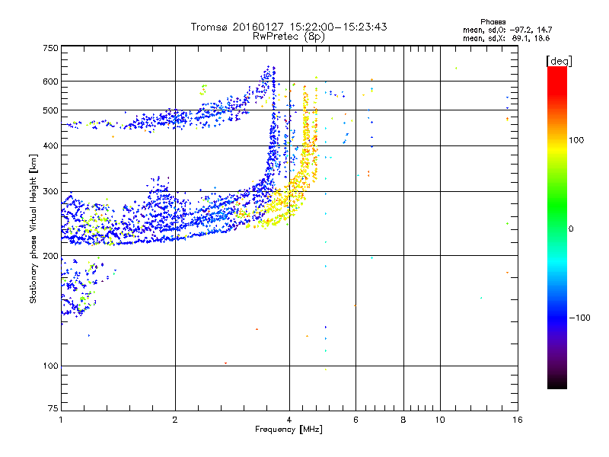Viewport: 609px width, 457px height.
Task: Click the 'Frequency [MHz]' axis title
Action: (289, 430)
